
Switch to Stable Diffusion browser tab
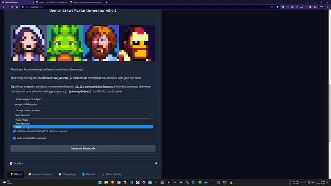click(x=17, y=2)
